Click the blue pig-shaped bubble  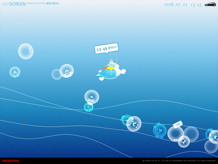tap(160, 130)
